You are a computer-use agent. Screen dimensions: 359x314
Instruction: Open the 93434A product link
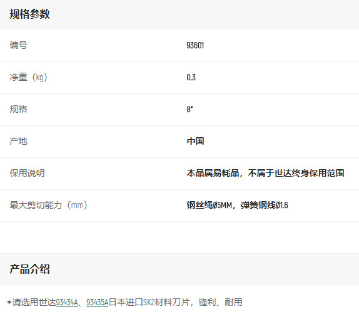(x=67, y=302)
